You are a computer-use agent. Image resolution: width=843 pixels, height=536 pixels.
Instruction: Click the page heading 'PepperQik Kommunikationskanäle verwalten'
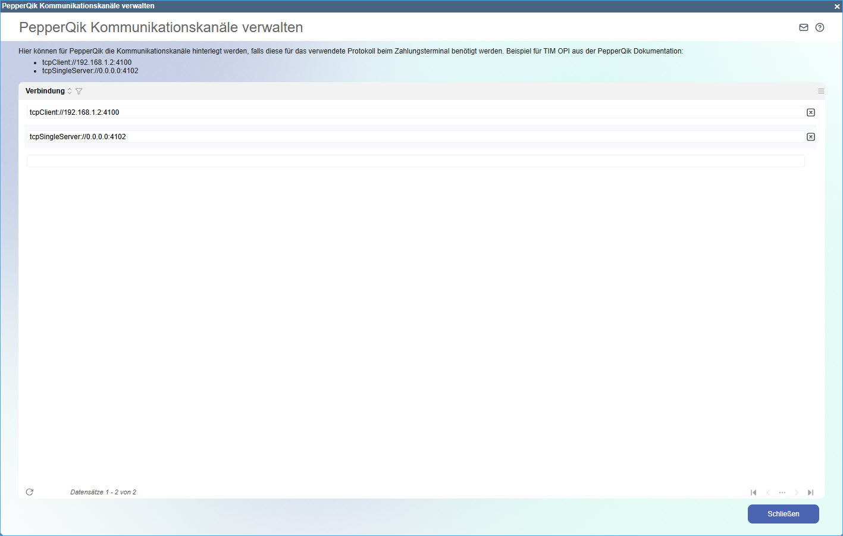161,27
